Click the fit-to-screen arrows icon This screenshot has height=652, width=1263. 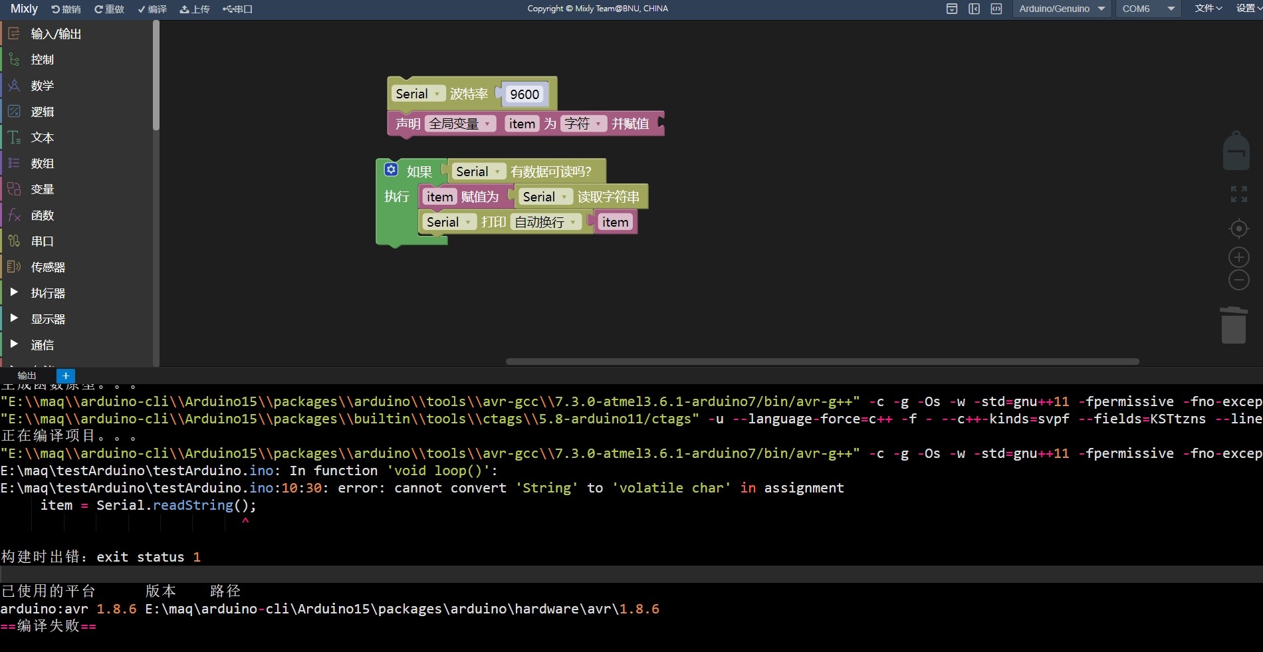pos(1238,194)
